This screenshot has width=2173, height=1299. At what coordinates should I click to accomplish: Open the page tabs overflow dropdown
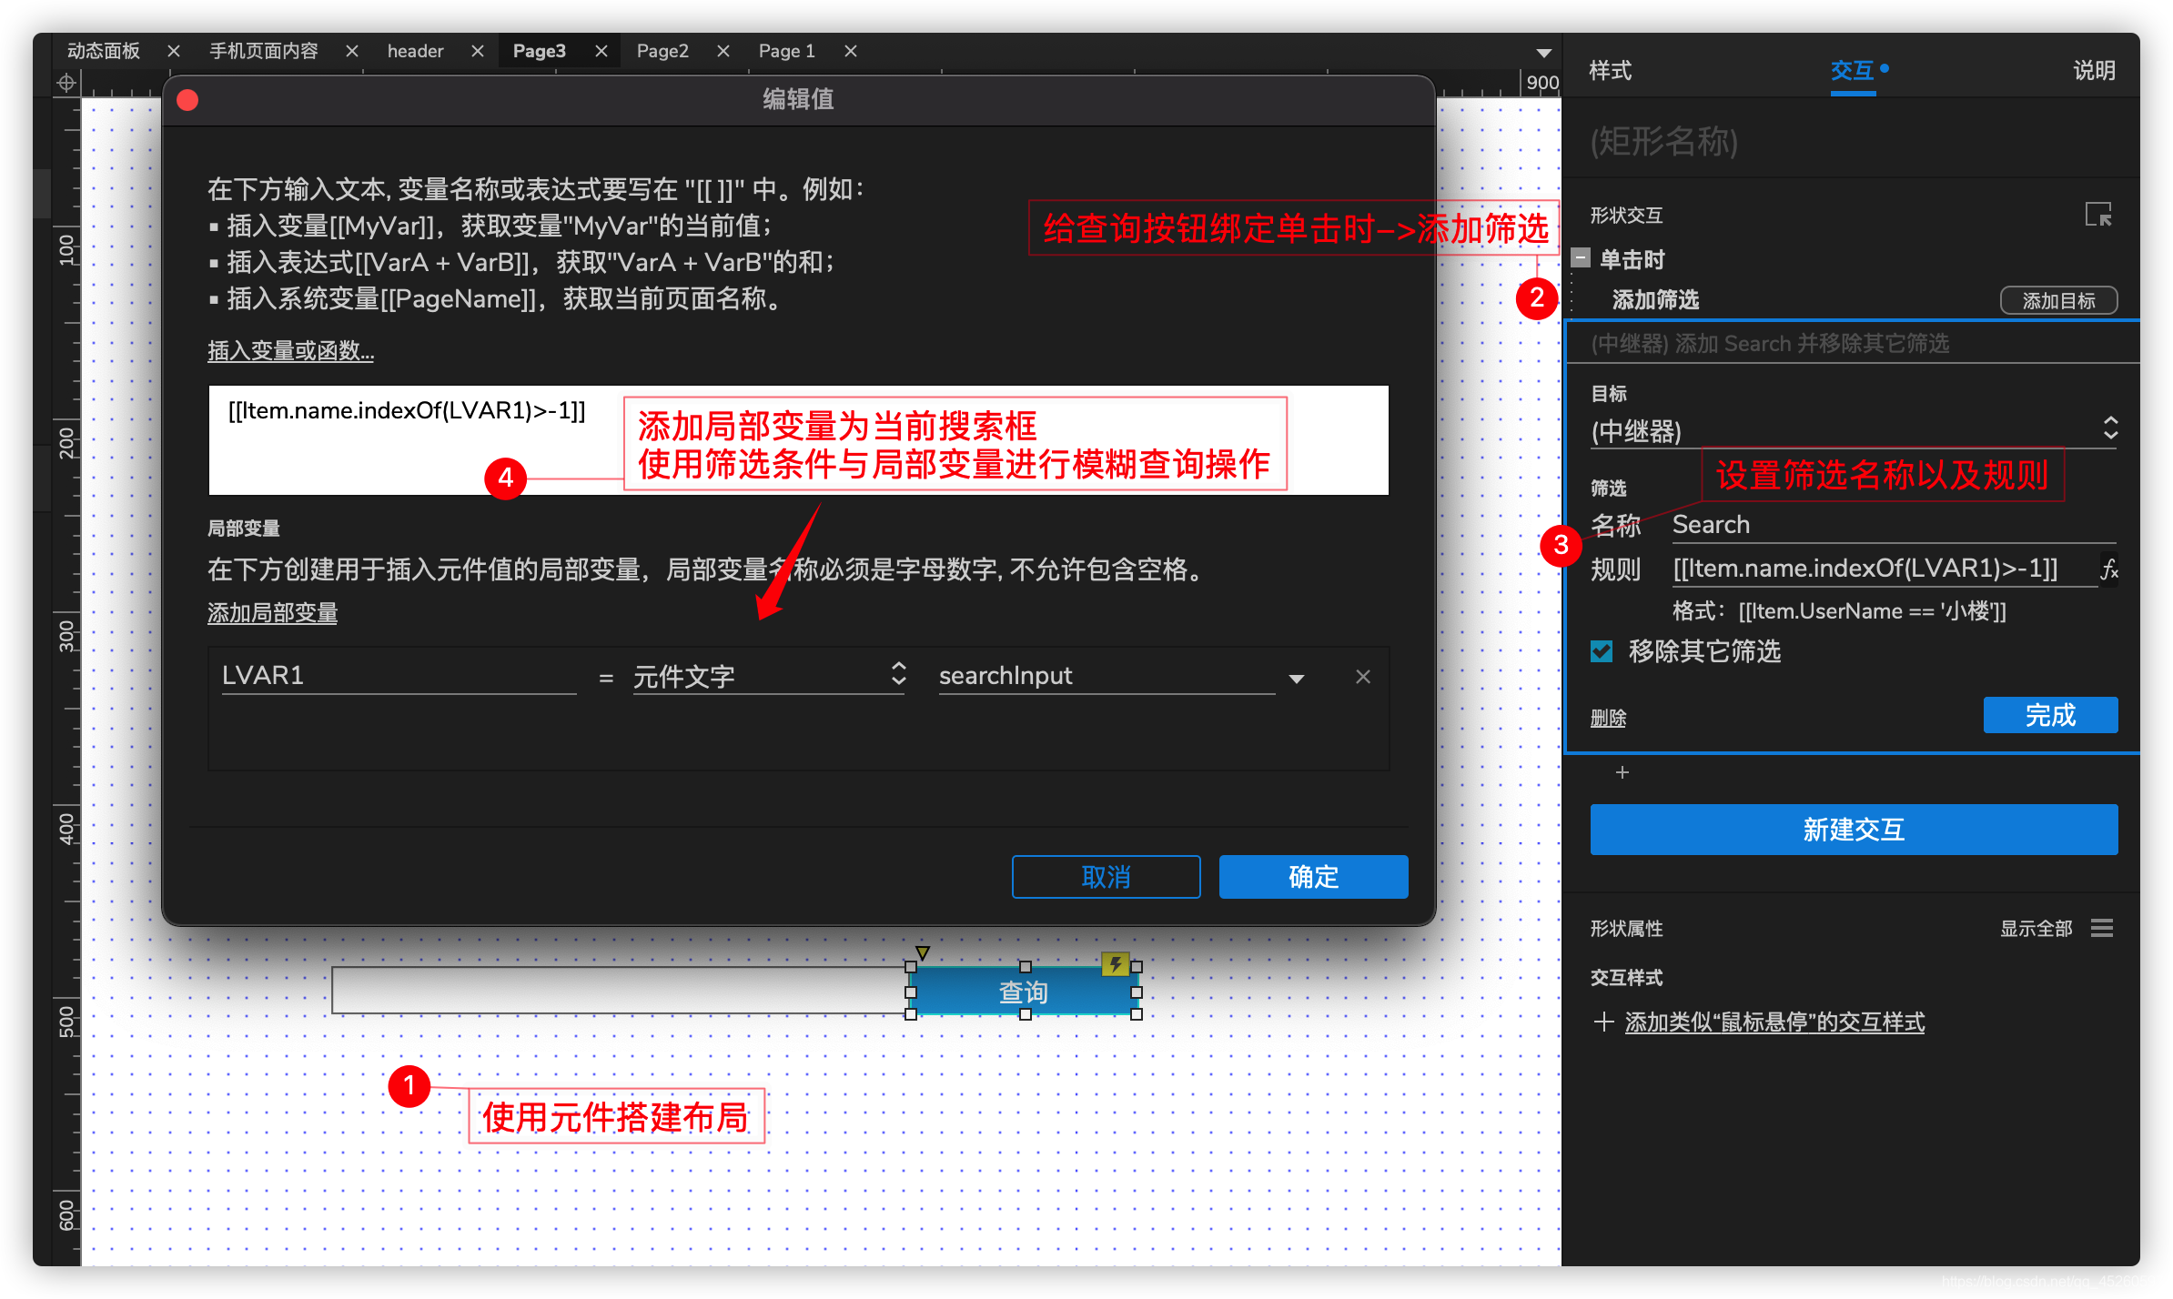[x=1543, y=53]
